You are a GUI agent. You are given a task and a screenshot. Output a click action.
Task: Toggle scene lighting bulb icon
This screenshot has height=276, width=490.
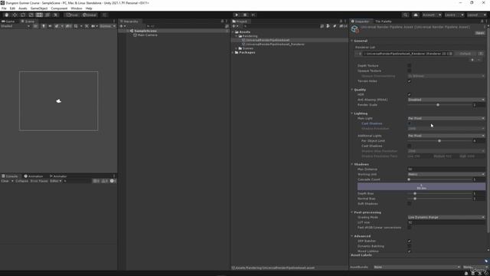click(44, 26)
